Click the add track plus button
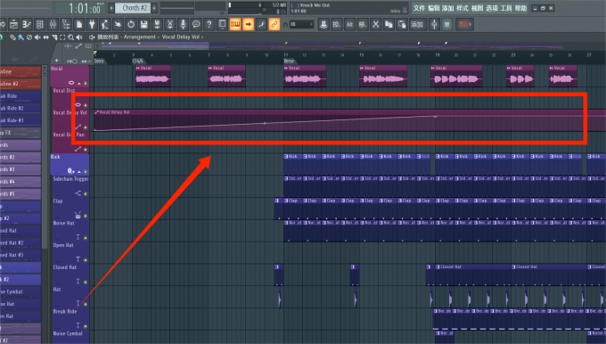Screen dimensions: 606x344 (57, 61)
